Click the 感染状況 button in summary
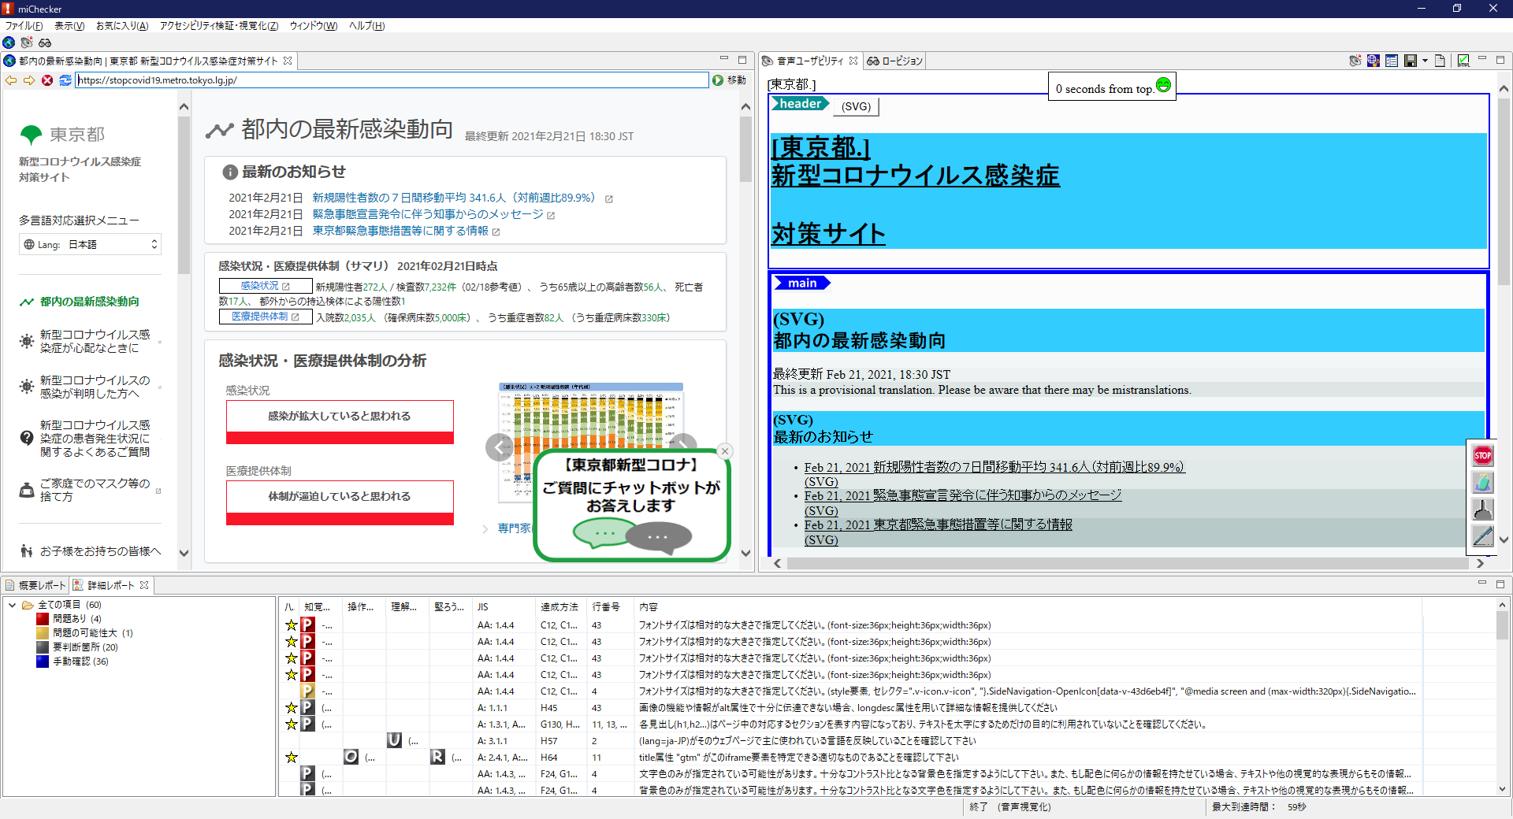The image size is (1513, 819). (266, 286)
